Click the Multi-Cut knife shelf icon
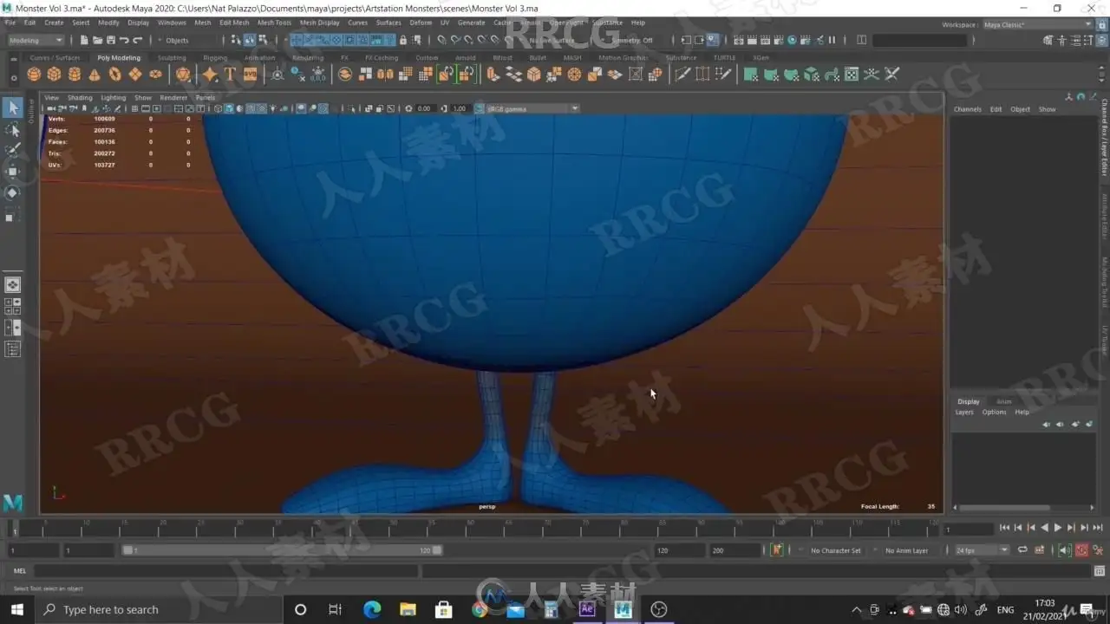 pyautogui.click(x=682, y=75)
